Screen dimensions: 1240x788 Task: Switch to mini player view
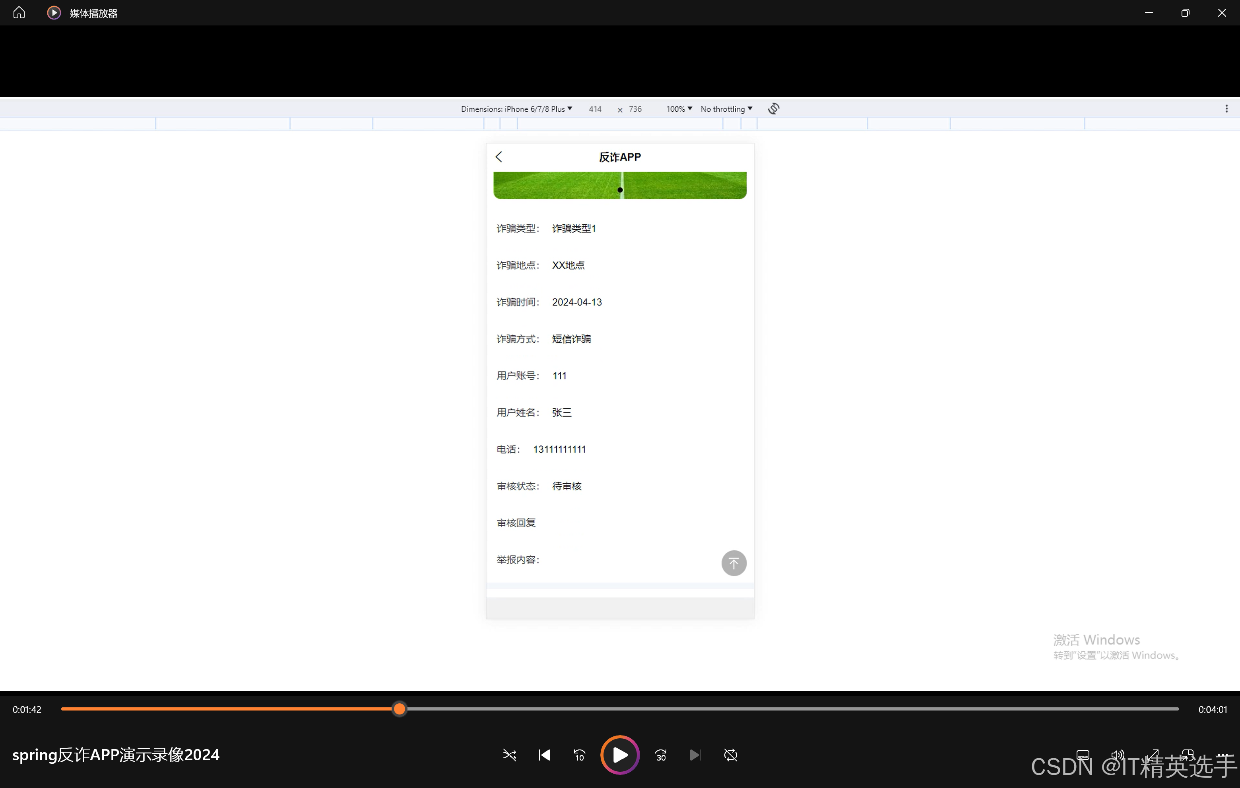[x=1188, y=755]
